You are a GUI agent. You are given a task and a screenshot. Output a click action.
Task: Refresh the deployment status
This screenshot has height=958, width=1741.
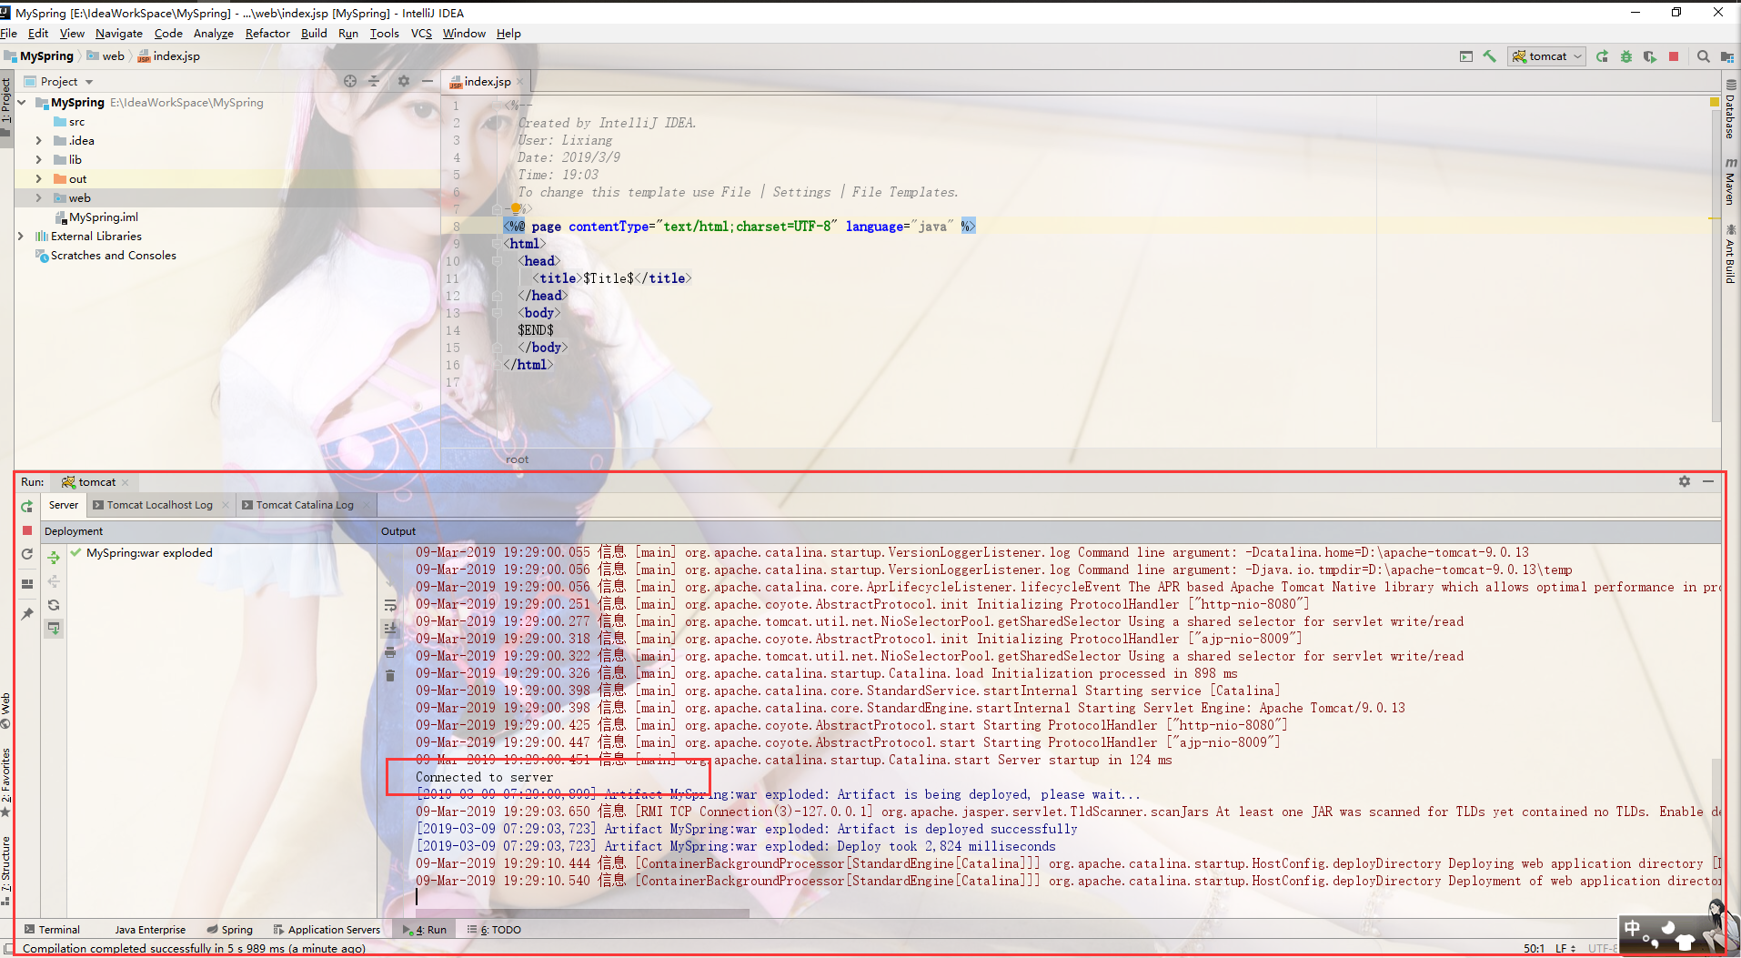pyautogui.click(x=54, y=605)
